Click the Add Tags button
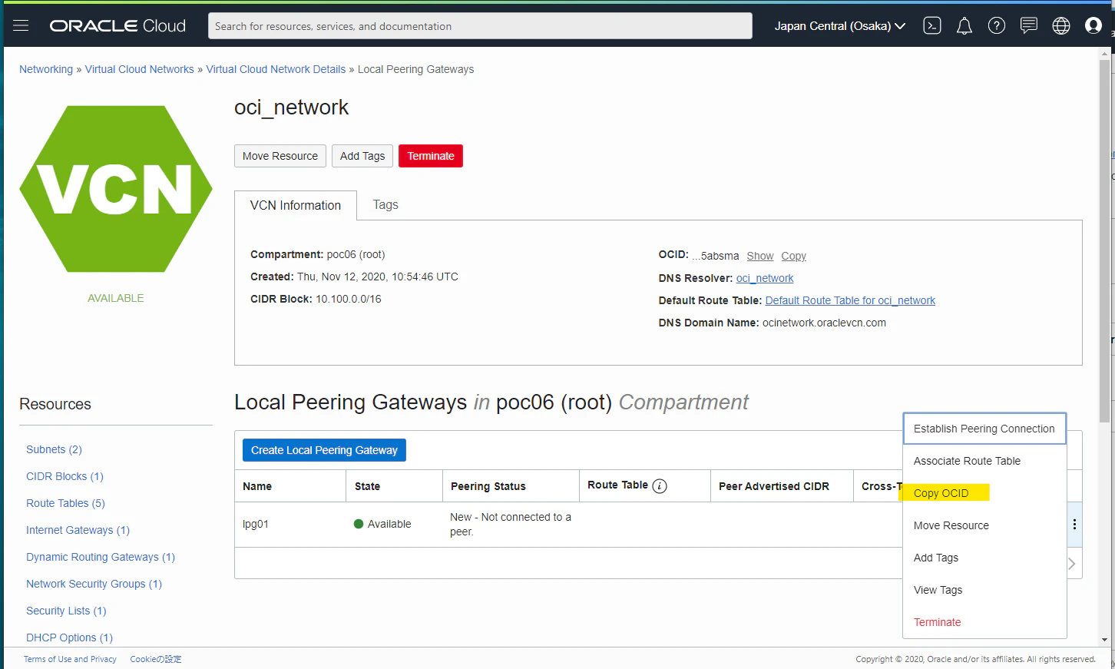The image size is (1115, 669). 362,156
